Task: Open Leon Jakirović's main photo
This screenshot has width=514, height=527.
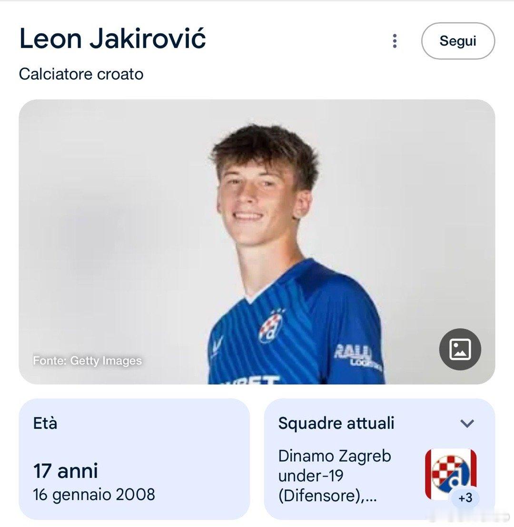Action: 257,242
